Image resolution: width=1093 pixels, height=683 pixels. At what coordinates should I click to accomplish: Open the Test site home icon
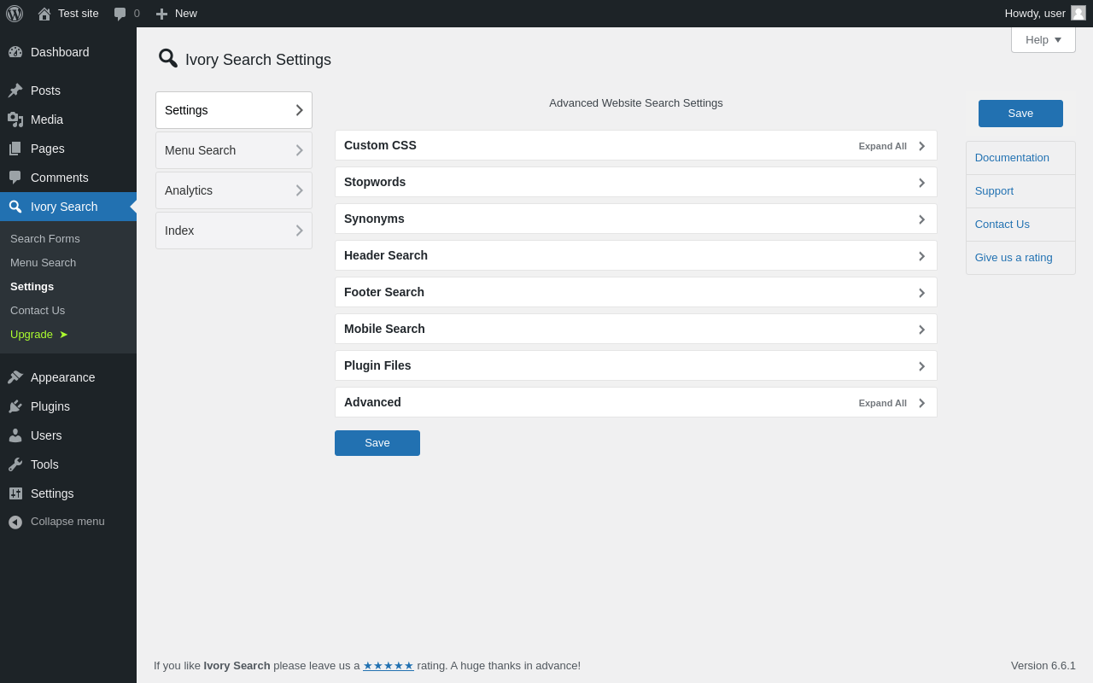tap(44, 14)
